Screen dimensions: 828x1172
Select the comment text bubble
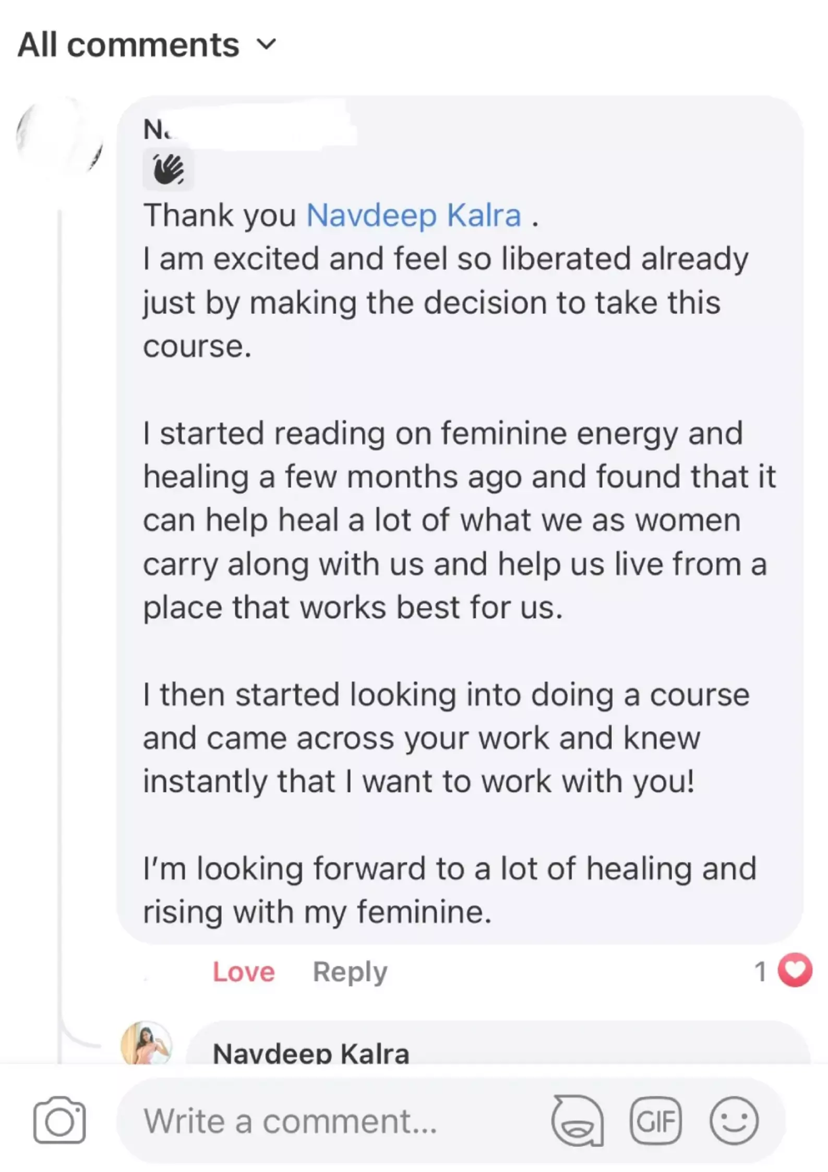[x=460, y=519]
